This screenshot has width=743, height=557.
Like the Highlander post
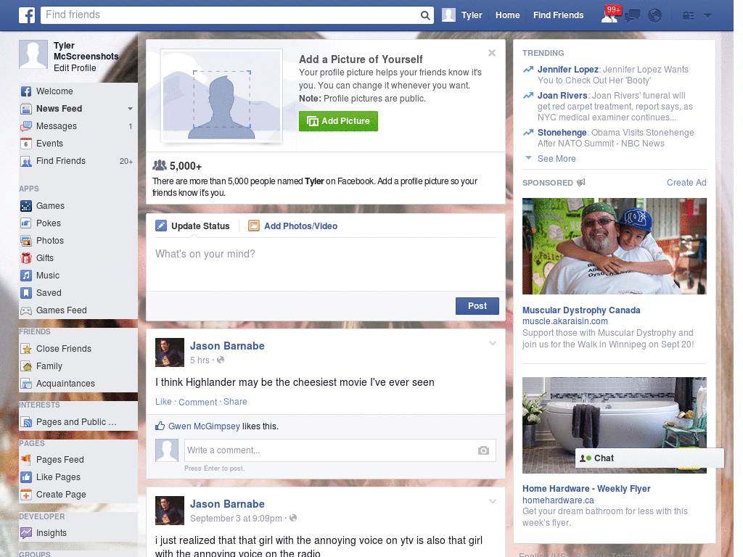tap(163, 402)
